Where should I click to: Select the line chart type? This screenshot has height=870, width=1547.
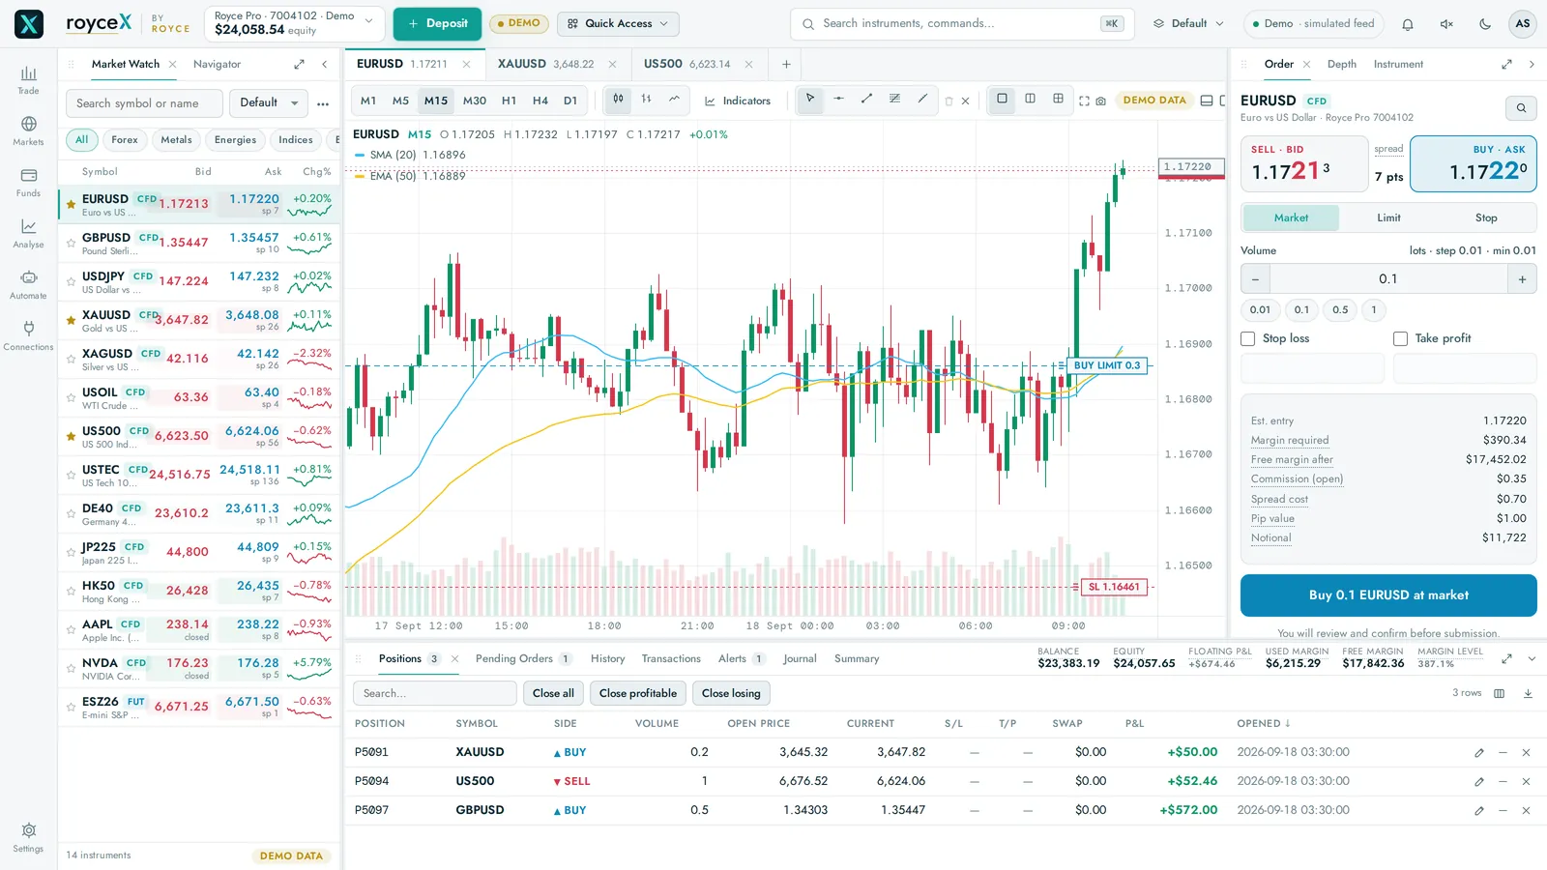674,100
